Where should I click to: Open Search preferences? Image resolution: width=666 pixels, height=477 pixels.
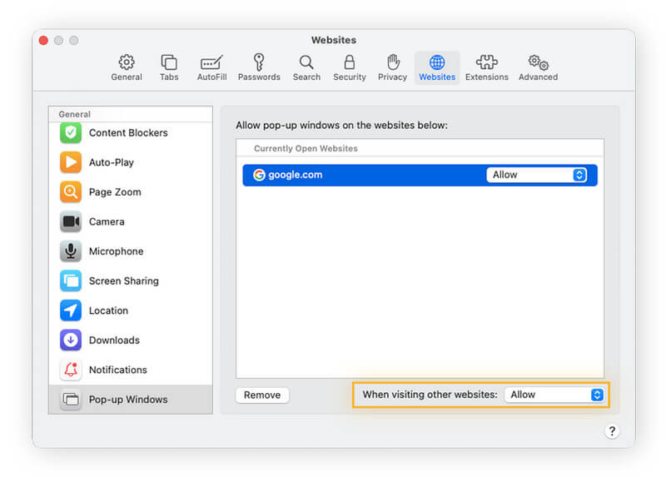[x=306, y=67]
